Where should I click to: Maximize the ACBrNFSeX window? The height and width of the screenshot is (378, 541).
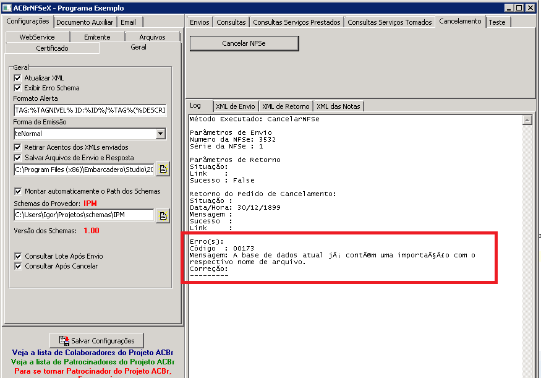point(519,7)
